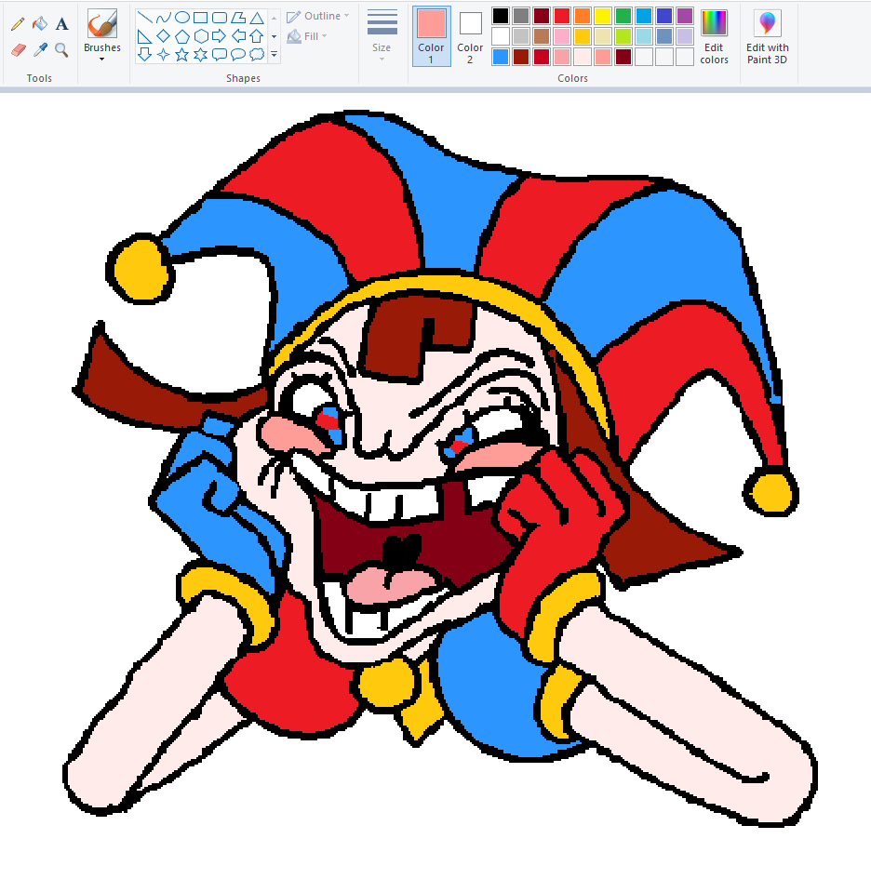Select the Fill with color bucket tool

[x=40, y=23]
